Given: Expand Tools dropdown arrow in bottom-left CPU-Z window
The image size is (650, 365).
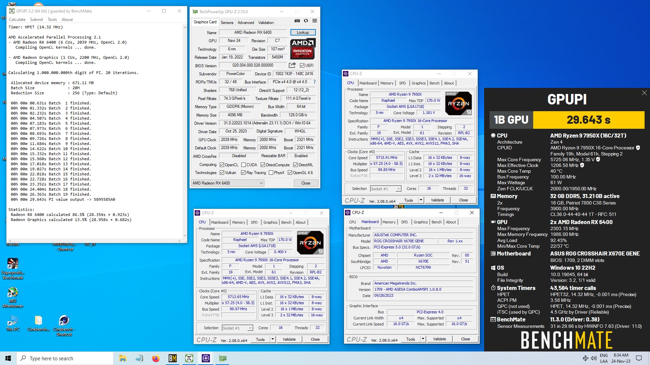Looking at the screenshot, I should tap(273, 339).
